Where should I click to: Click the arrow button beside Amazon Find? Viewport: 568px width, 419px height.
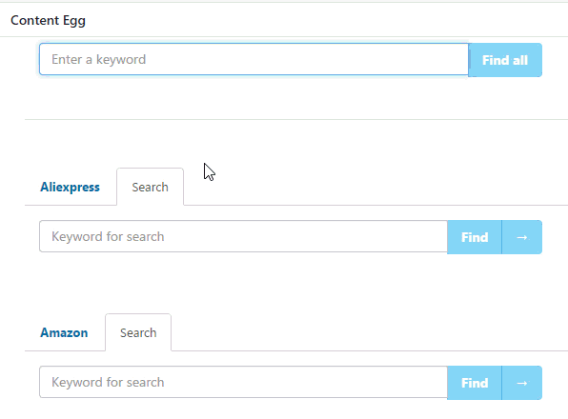click(x=522, y=383)
